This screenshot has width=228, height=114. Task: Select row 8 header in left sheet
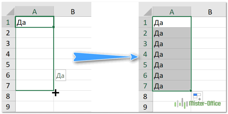click(x=9, y=96)
